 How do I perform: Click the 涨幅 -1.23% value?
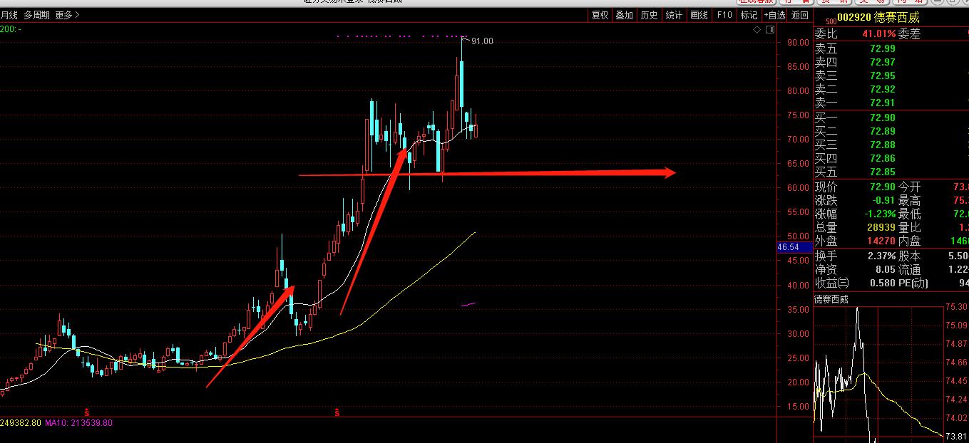click(x=880, y=214)
